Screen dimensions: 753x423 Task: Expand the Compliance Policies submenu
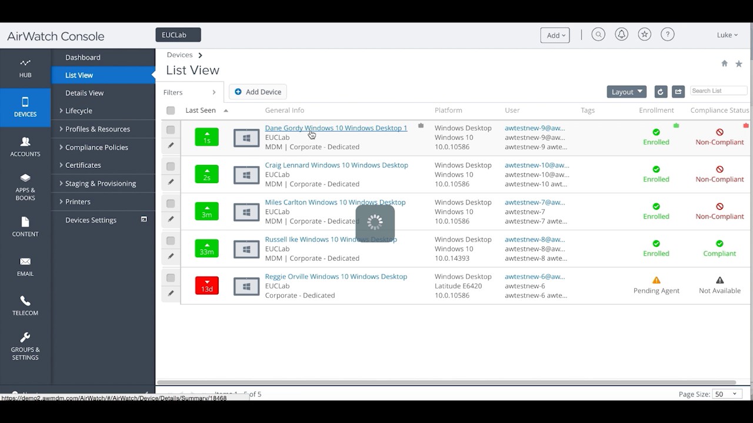(x=96, y=147)
